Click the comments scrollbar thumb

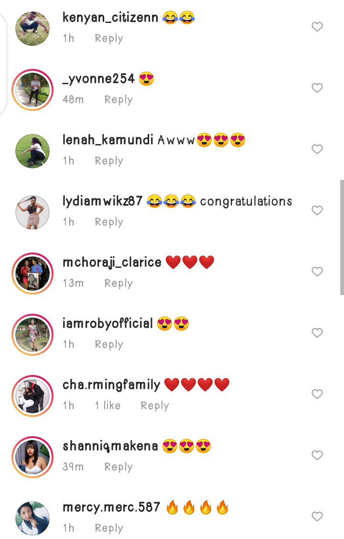342,237
